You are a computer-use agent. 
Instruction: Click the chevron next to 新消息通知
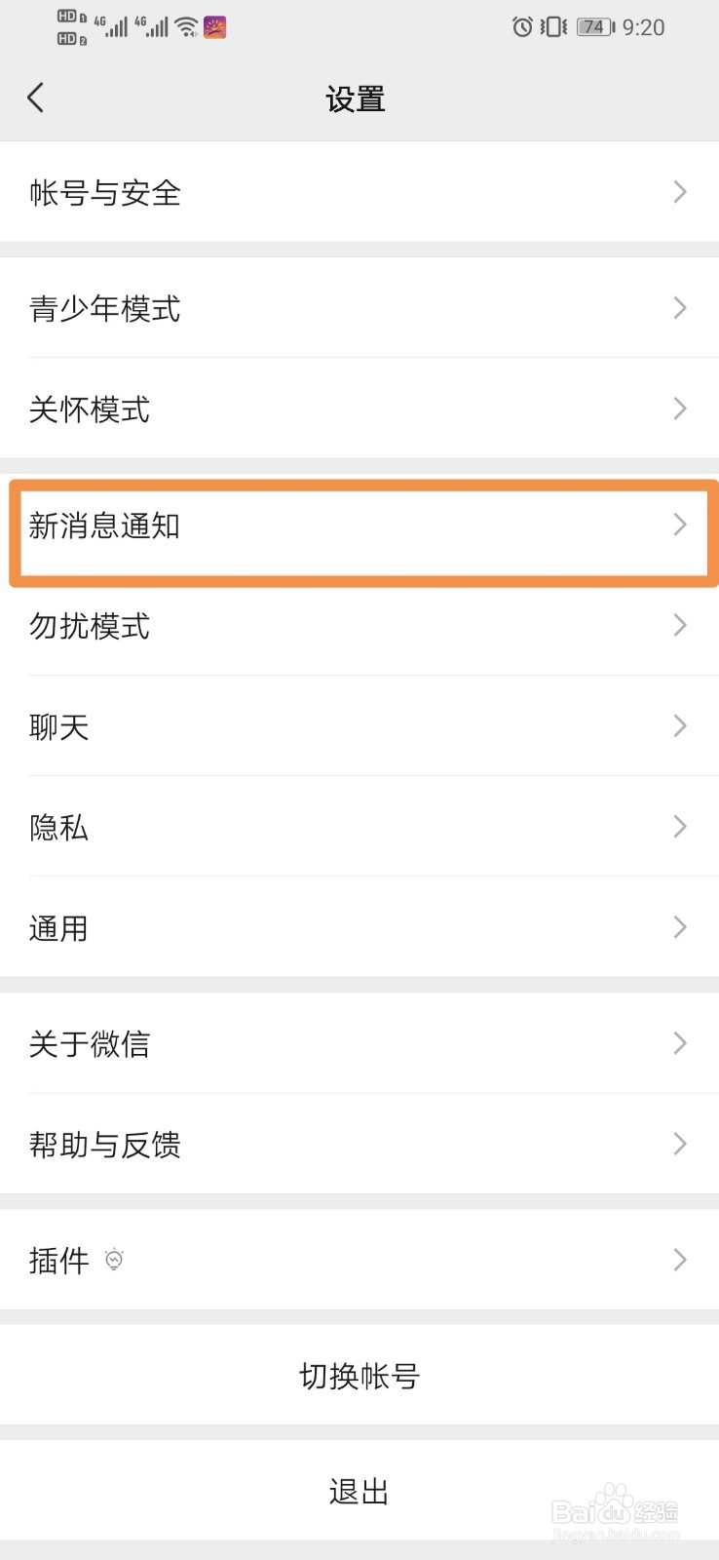[680, 526]
